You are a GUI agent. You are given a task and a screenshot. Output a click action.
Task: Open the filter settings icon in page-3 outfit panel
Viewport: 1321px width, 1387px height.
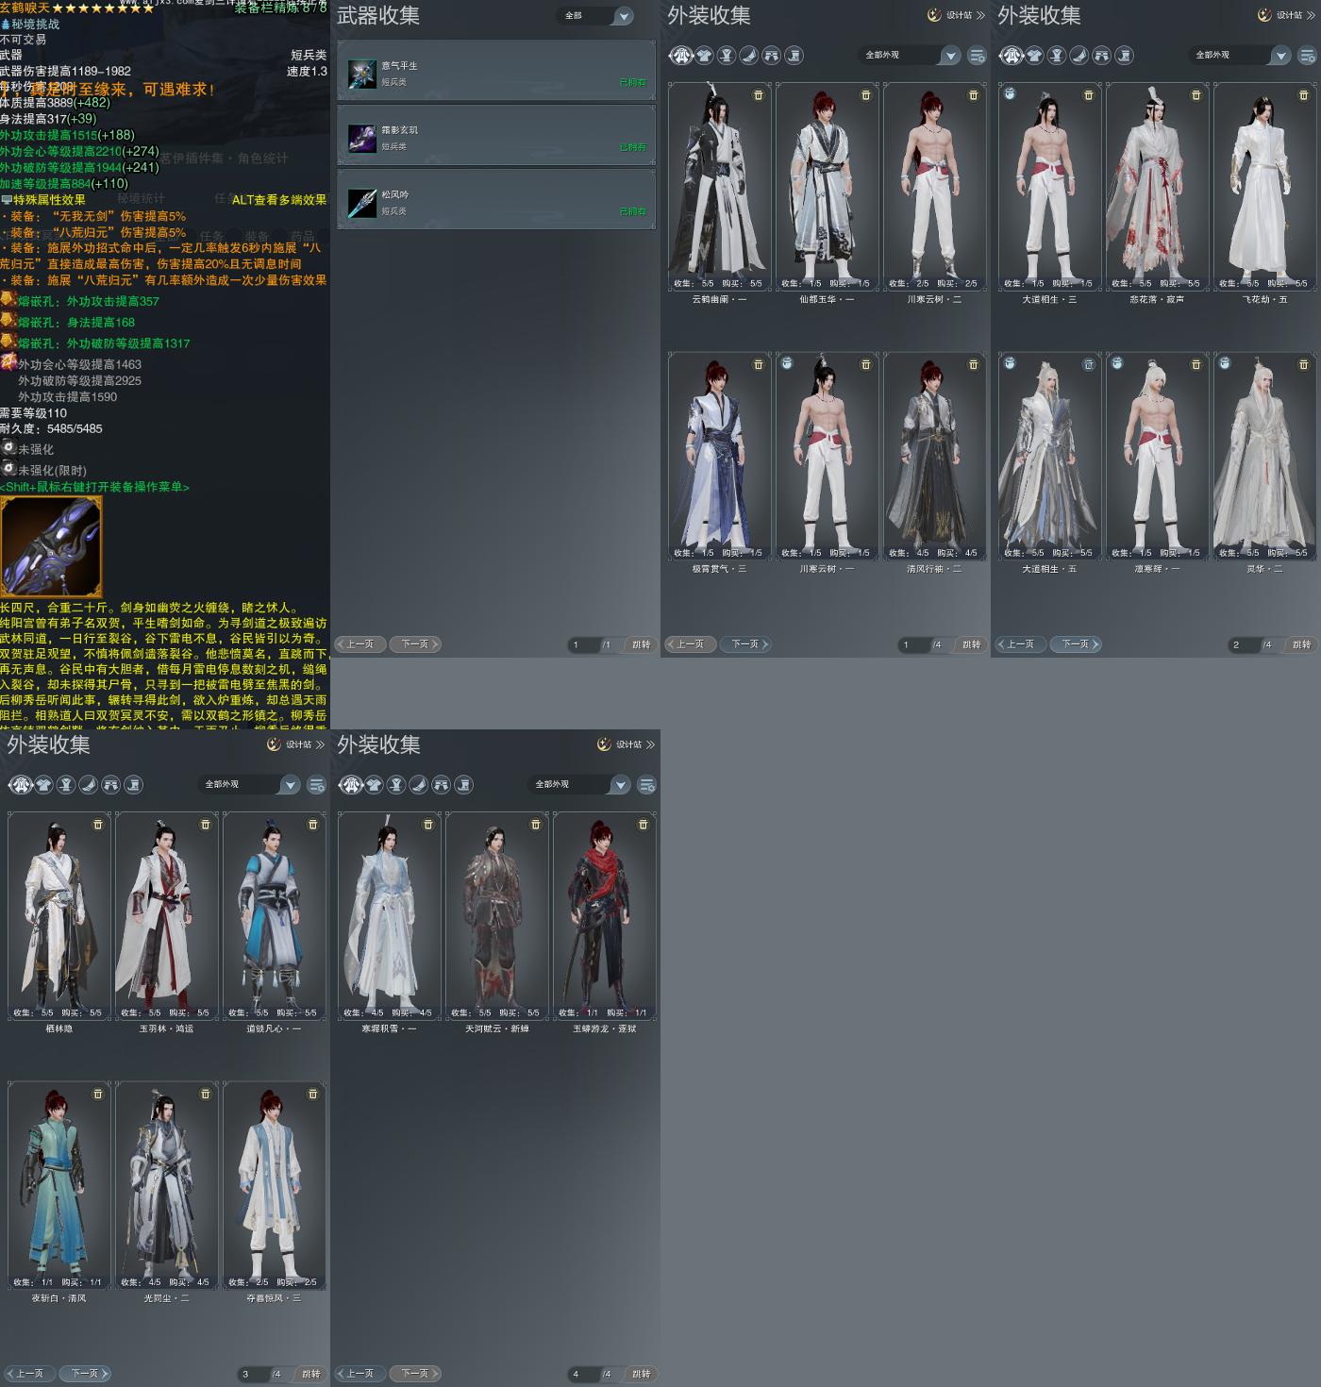pos(317,785)
